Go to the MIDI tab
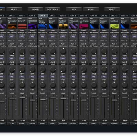The image size is (137, 137). tap(74, 9)
